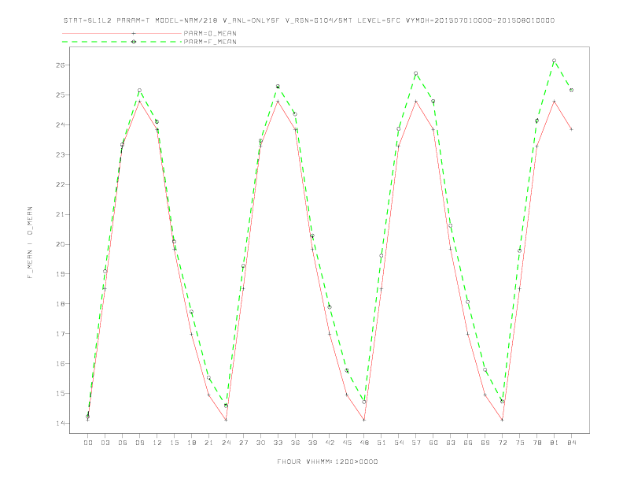Select the y-axis tick label 24
Screen dimensions: 623x482
click(61, 124)
